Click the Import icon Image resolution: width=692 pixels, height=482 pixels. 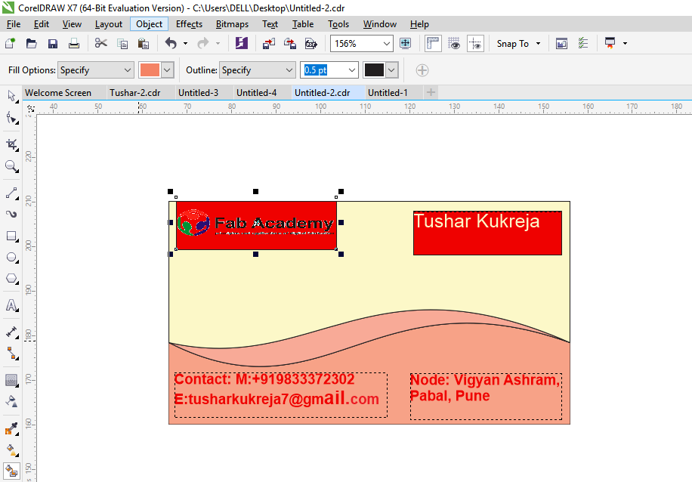pos(269,43)
